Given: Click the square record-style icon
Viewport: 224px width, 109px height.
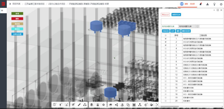Looking at the screenshot, I should tap(134, 105).
